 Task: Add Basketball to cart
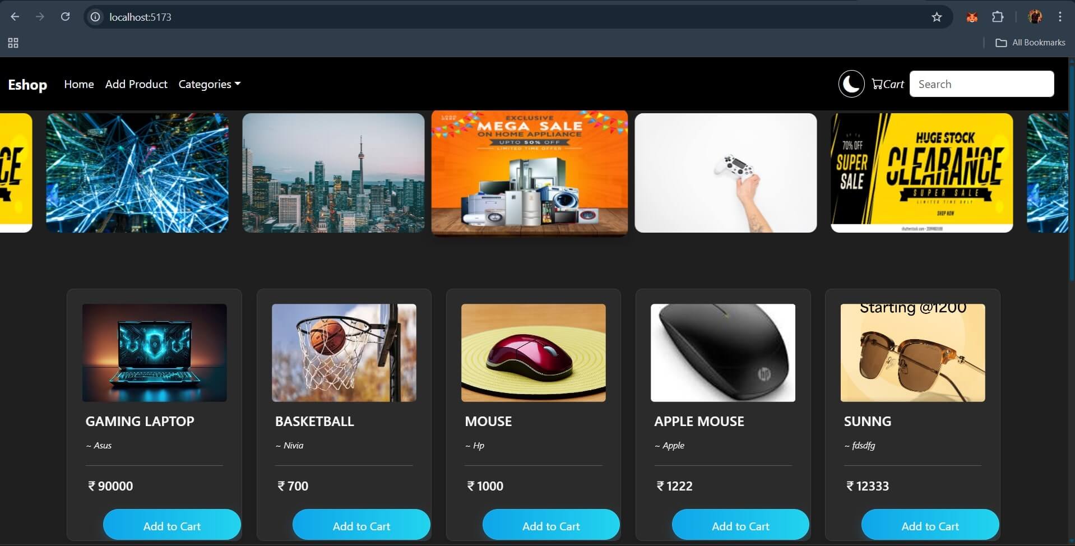(x=362, y=525)
